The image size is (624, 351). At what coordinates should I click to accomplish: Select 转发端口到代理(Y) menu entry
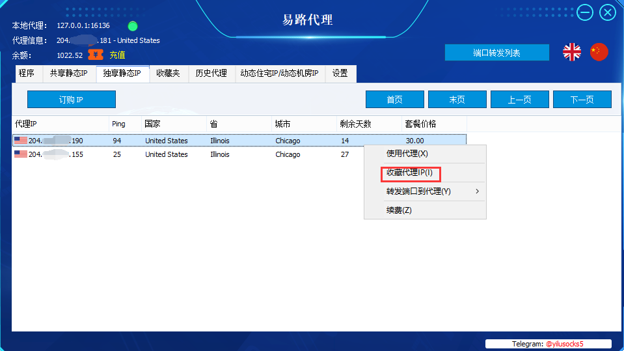pos(425,191)
